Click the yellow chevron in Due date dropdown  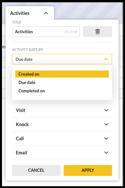tap(106, 59)
